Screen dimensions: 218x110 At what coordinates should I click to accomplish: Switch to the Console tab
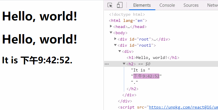tap(167, 5)
